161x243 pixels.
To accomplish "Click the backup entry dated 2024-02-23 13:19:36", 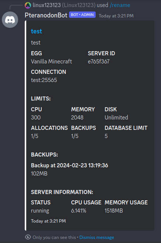I will [x=69, y=165].
